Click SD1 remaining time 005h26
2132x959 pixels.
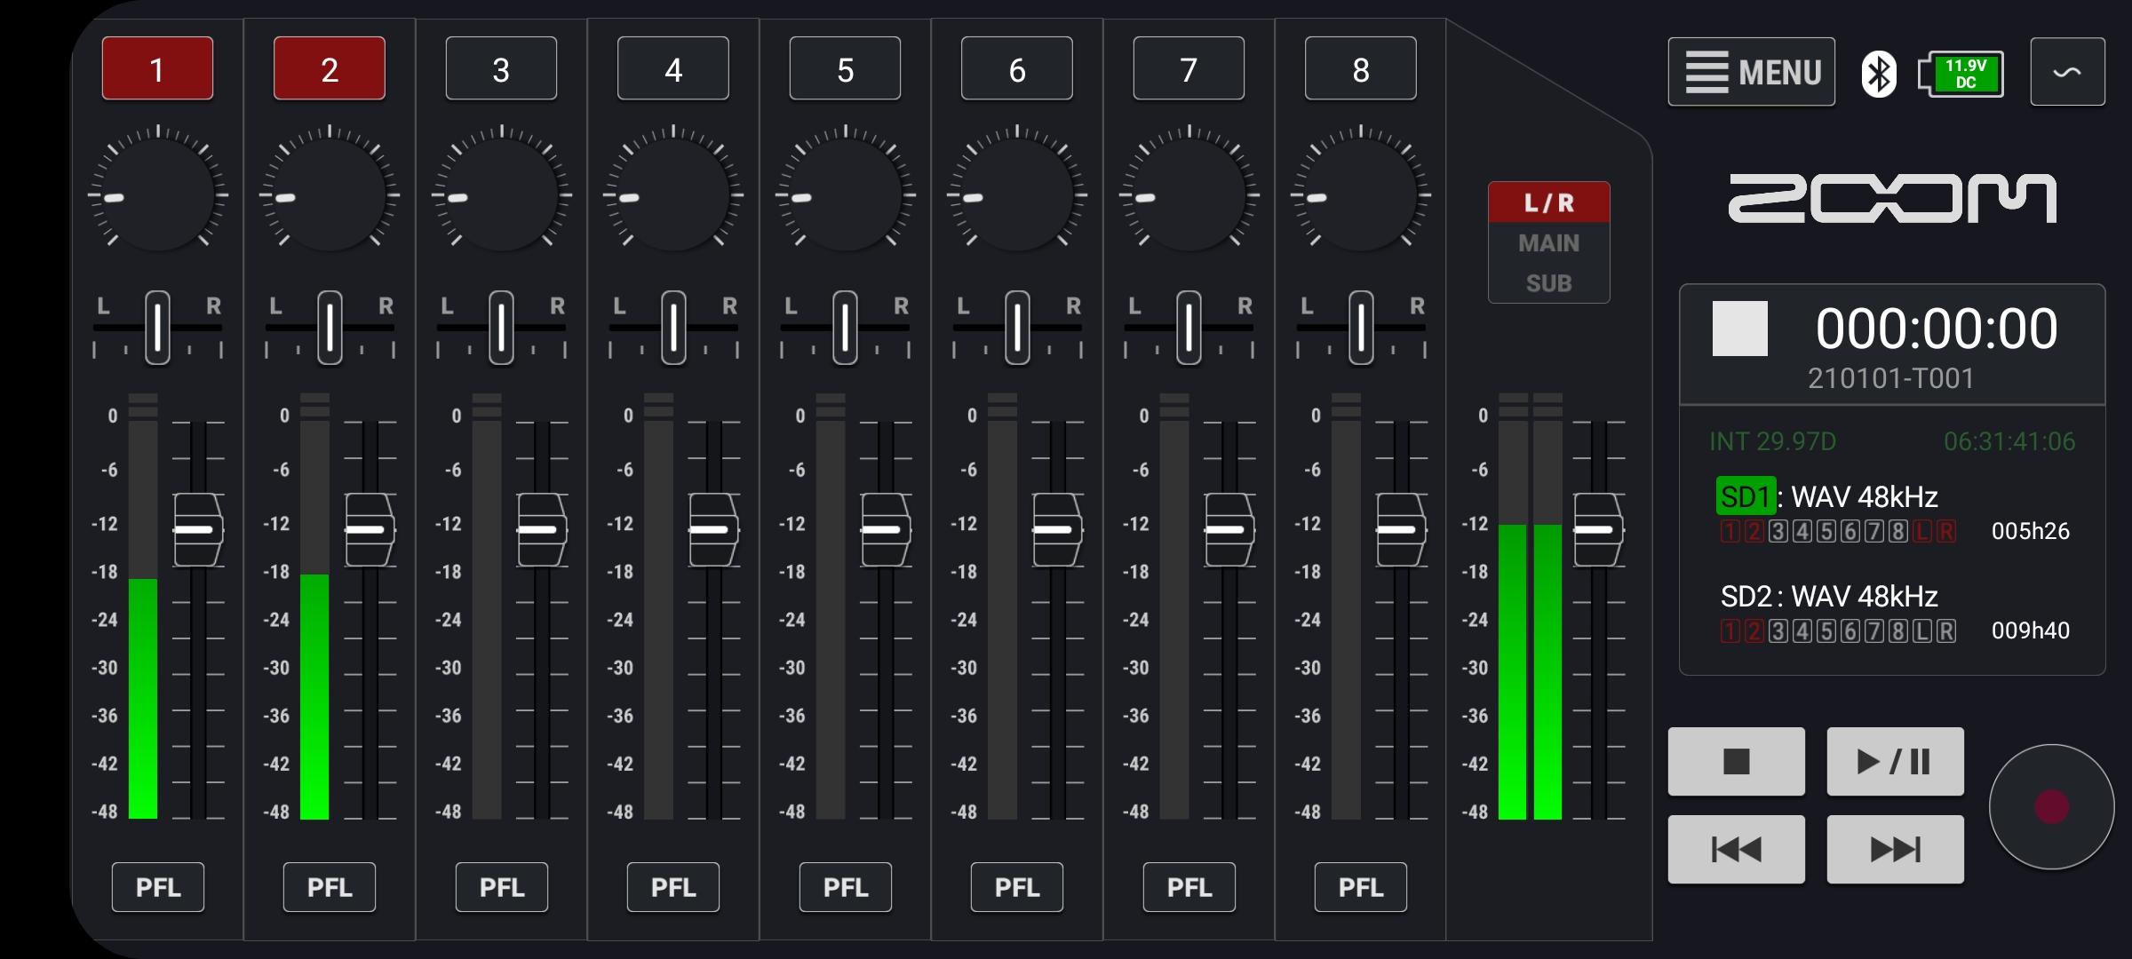click(2031, 531)
